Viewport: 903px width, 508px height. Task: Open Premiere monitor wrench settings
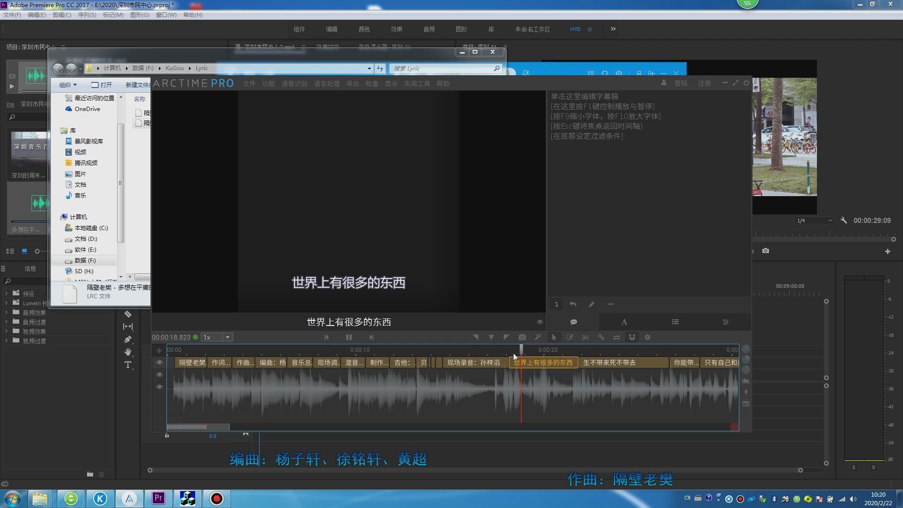[x=844, y=220]
